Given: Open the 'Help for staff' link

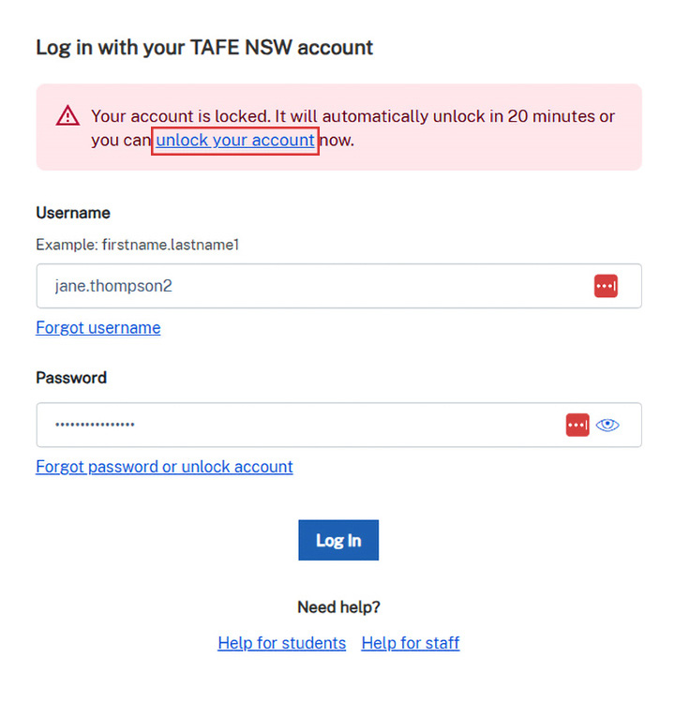Looking at the screenshot, I should tap(410, 643).
